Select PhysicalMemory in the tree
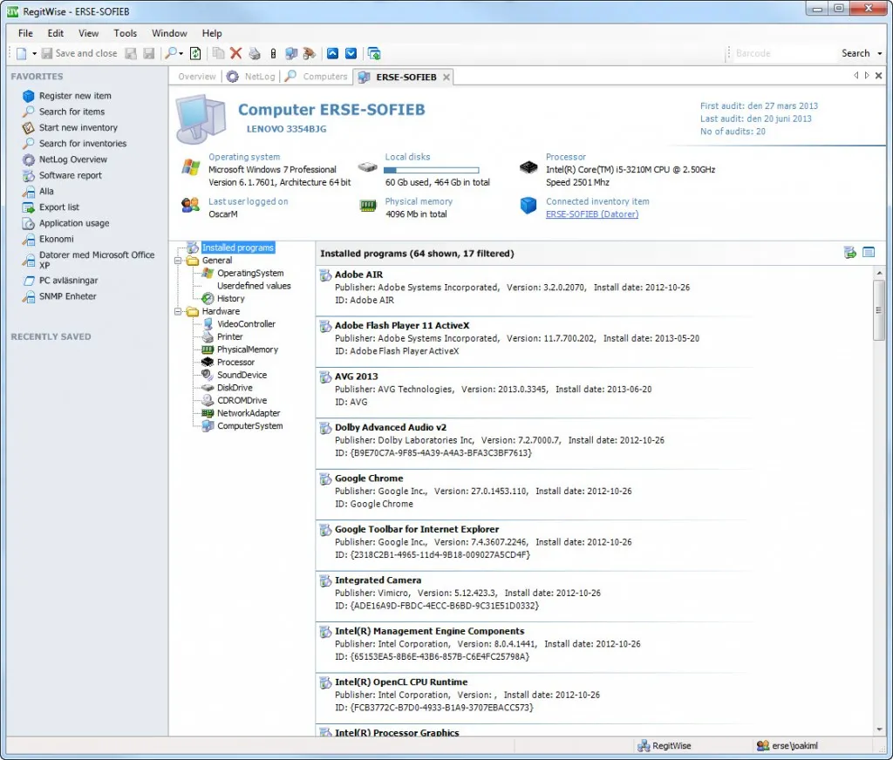Viewport: 893px width, 760px height. pos(247,349)
